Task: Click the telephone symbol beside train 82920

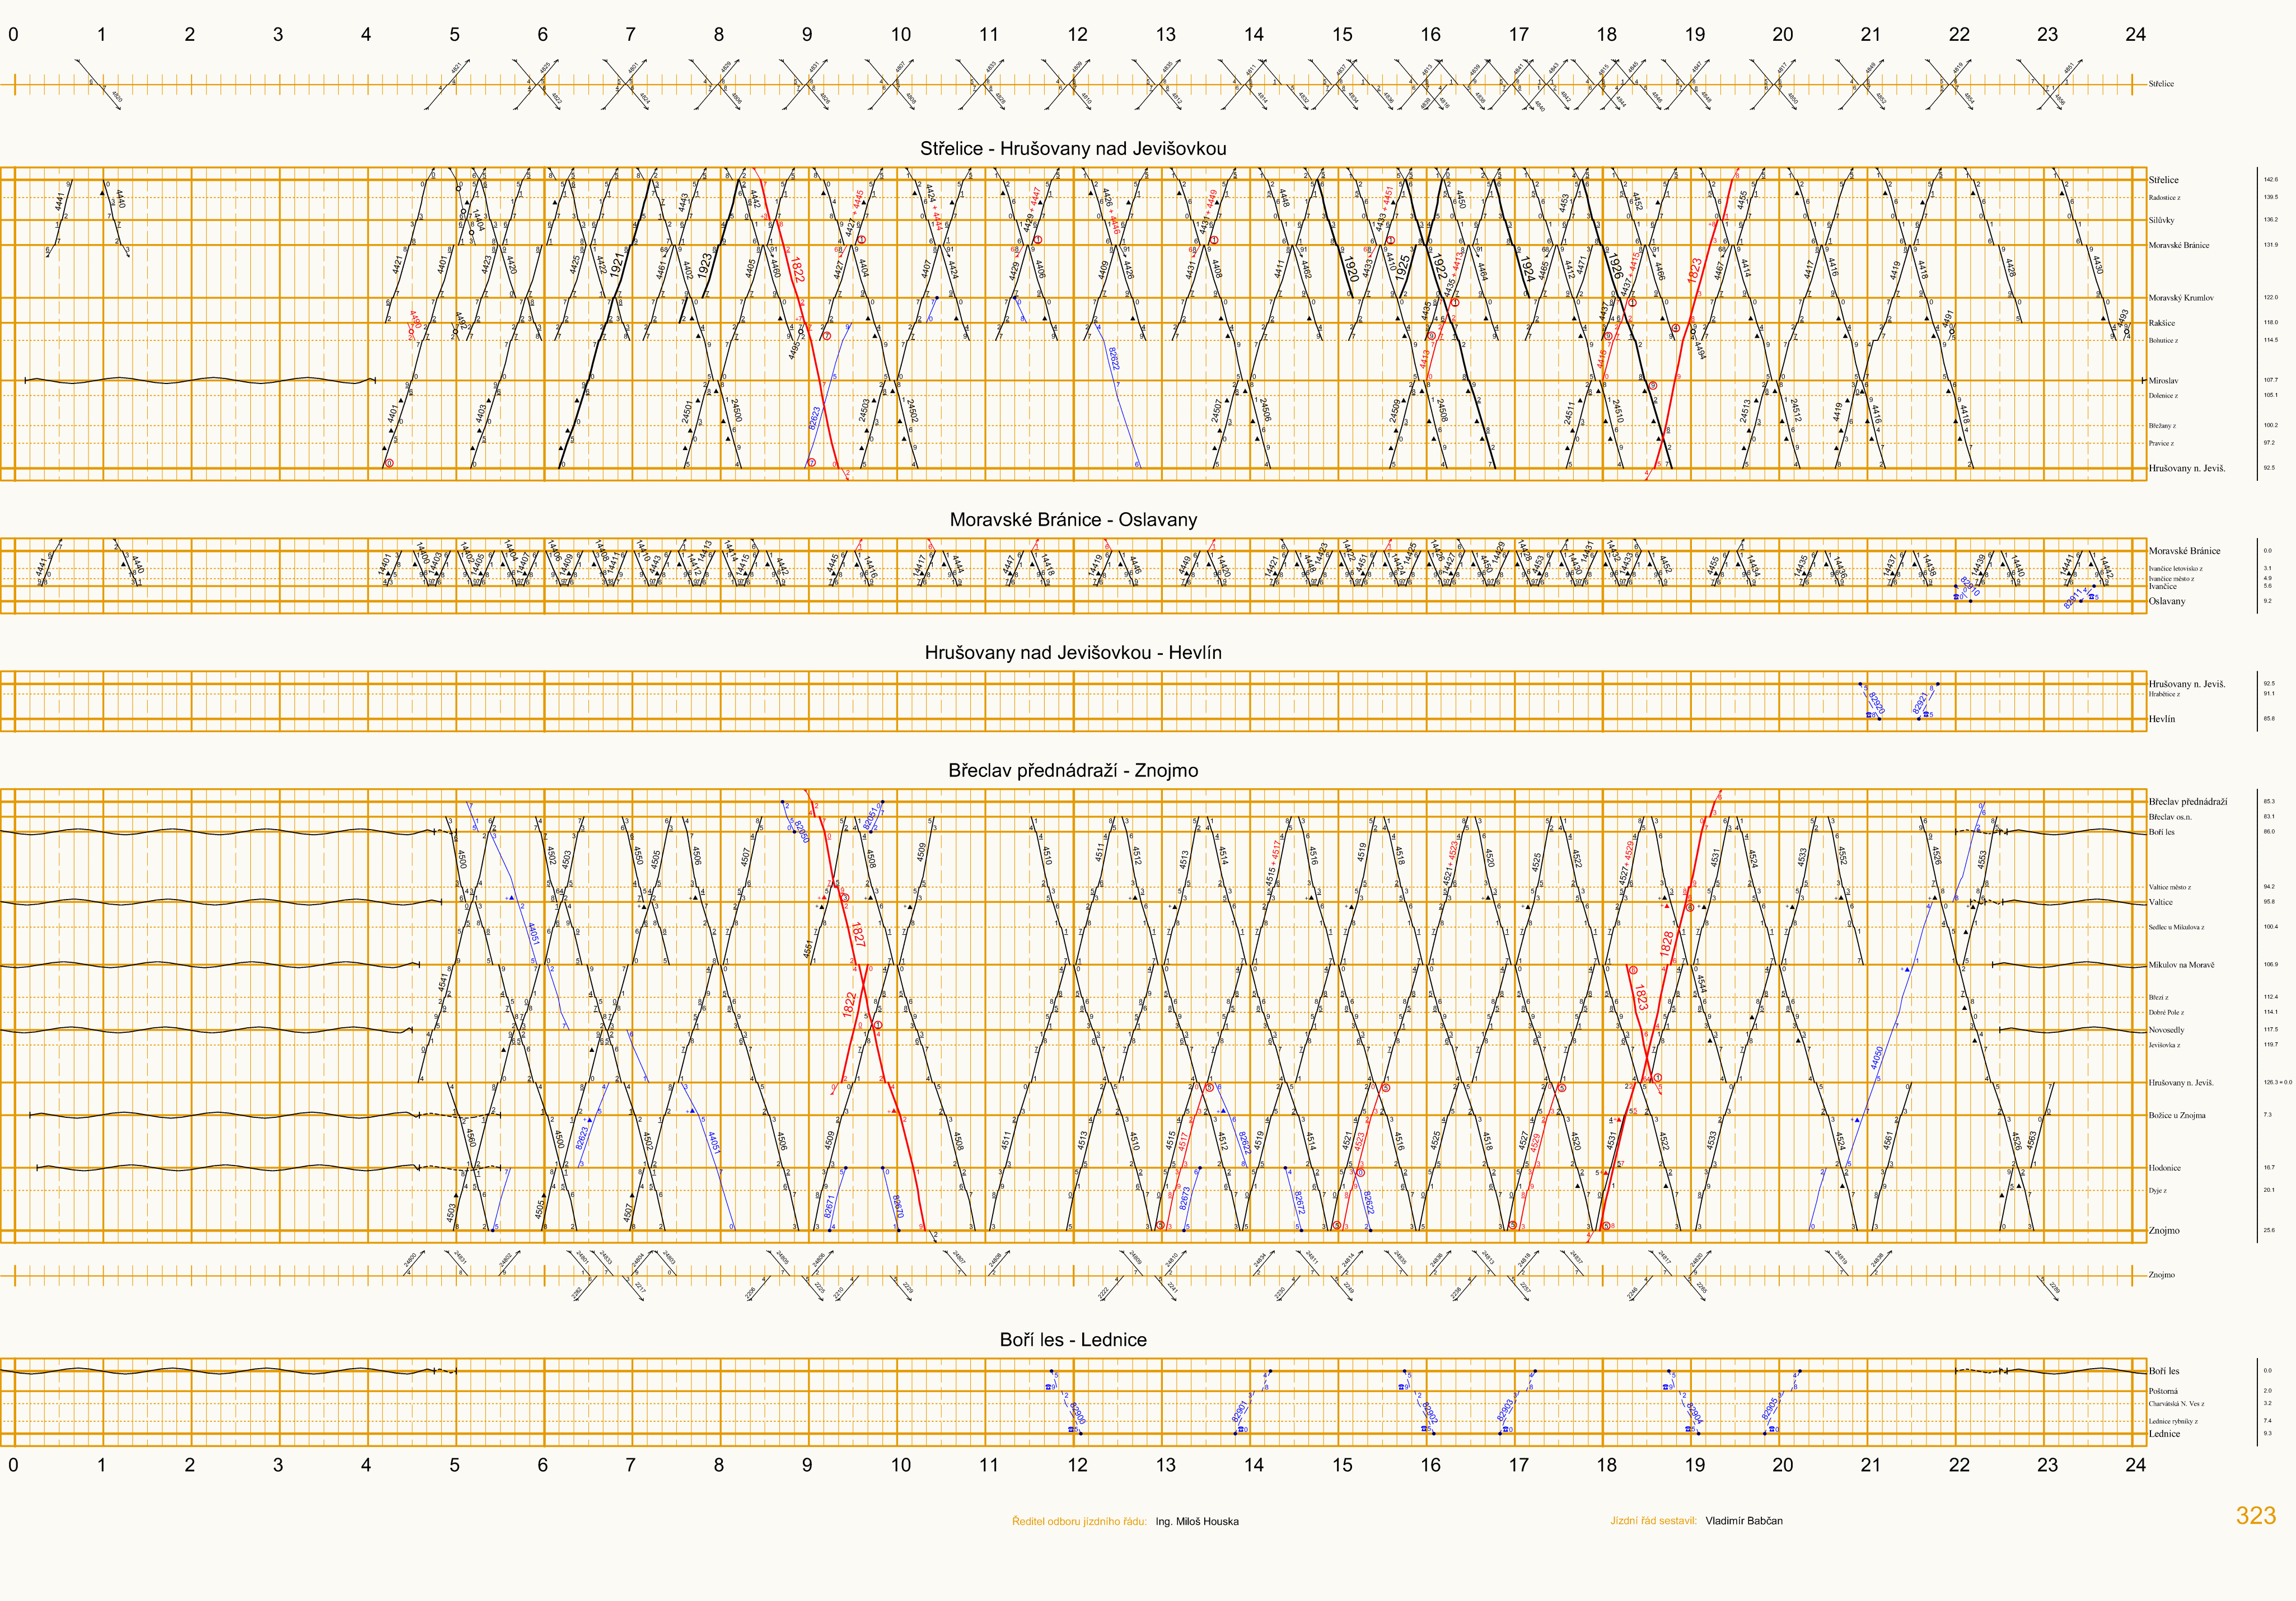Action: [1869, 715]
